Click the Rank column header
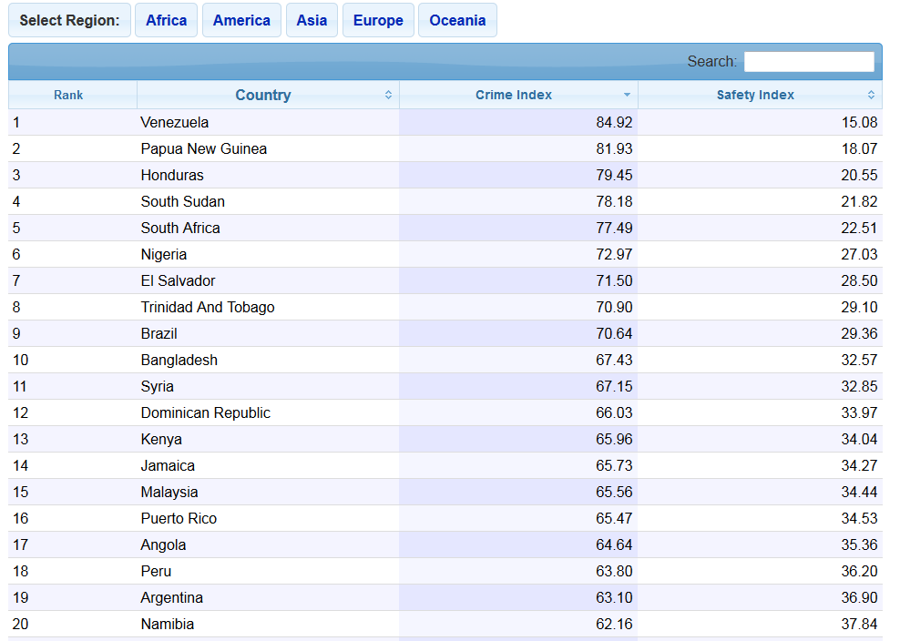900x641 pixels. click(68, 95)
